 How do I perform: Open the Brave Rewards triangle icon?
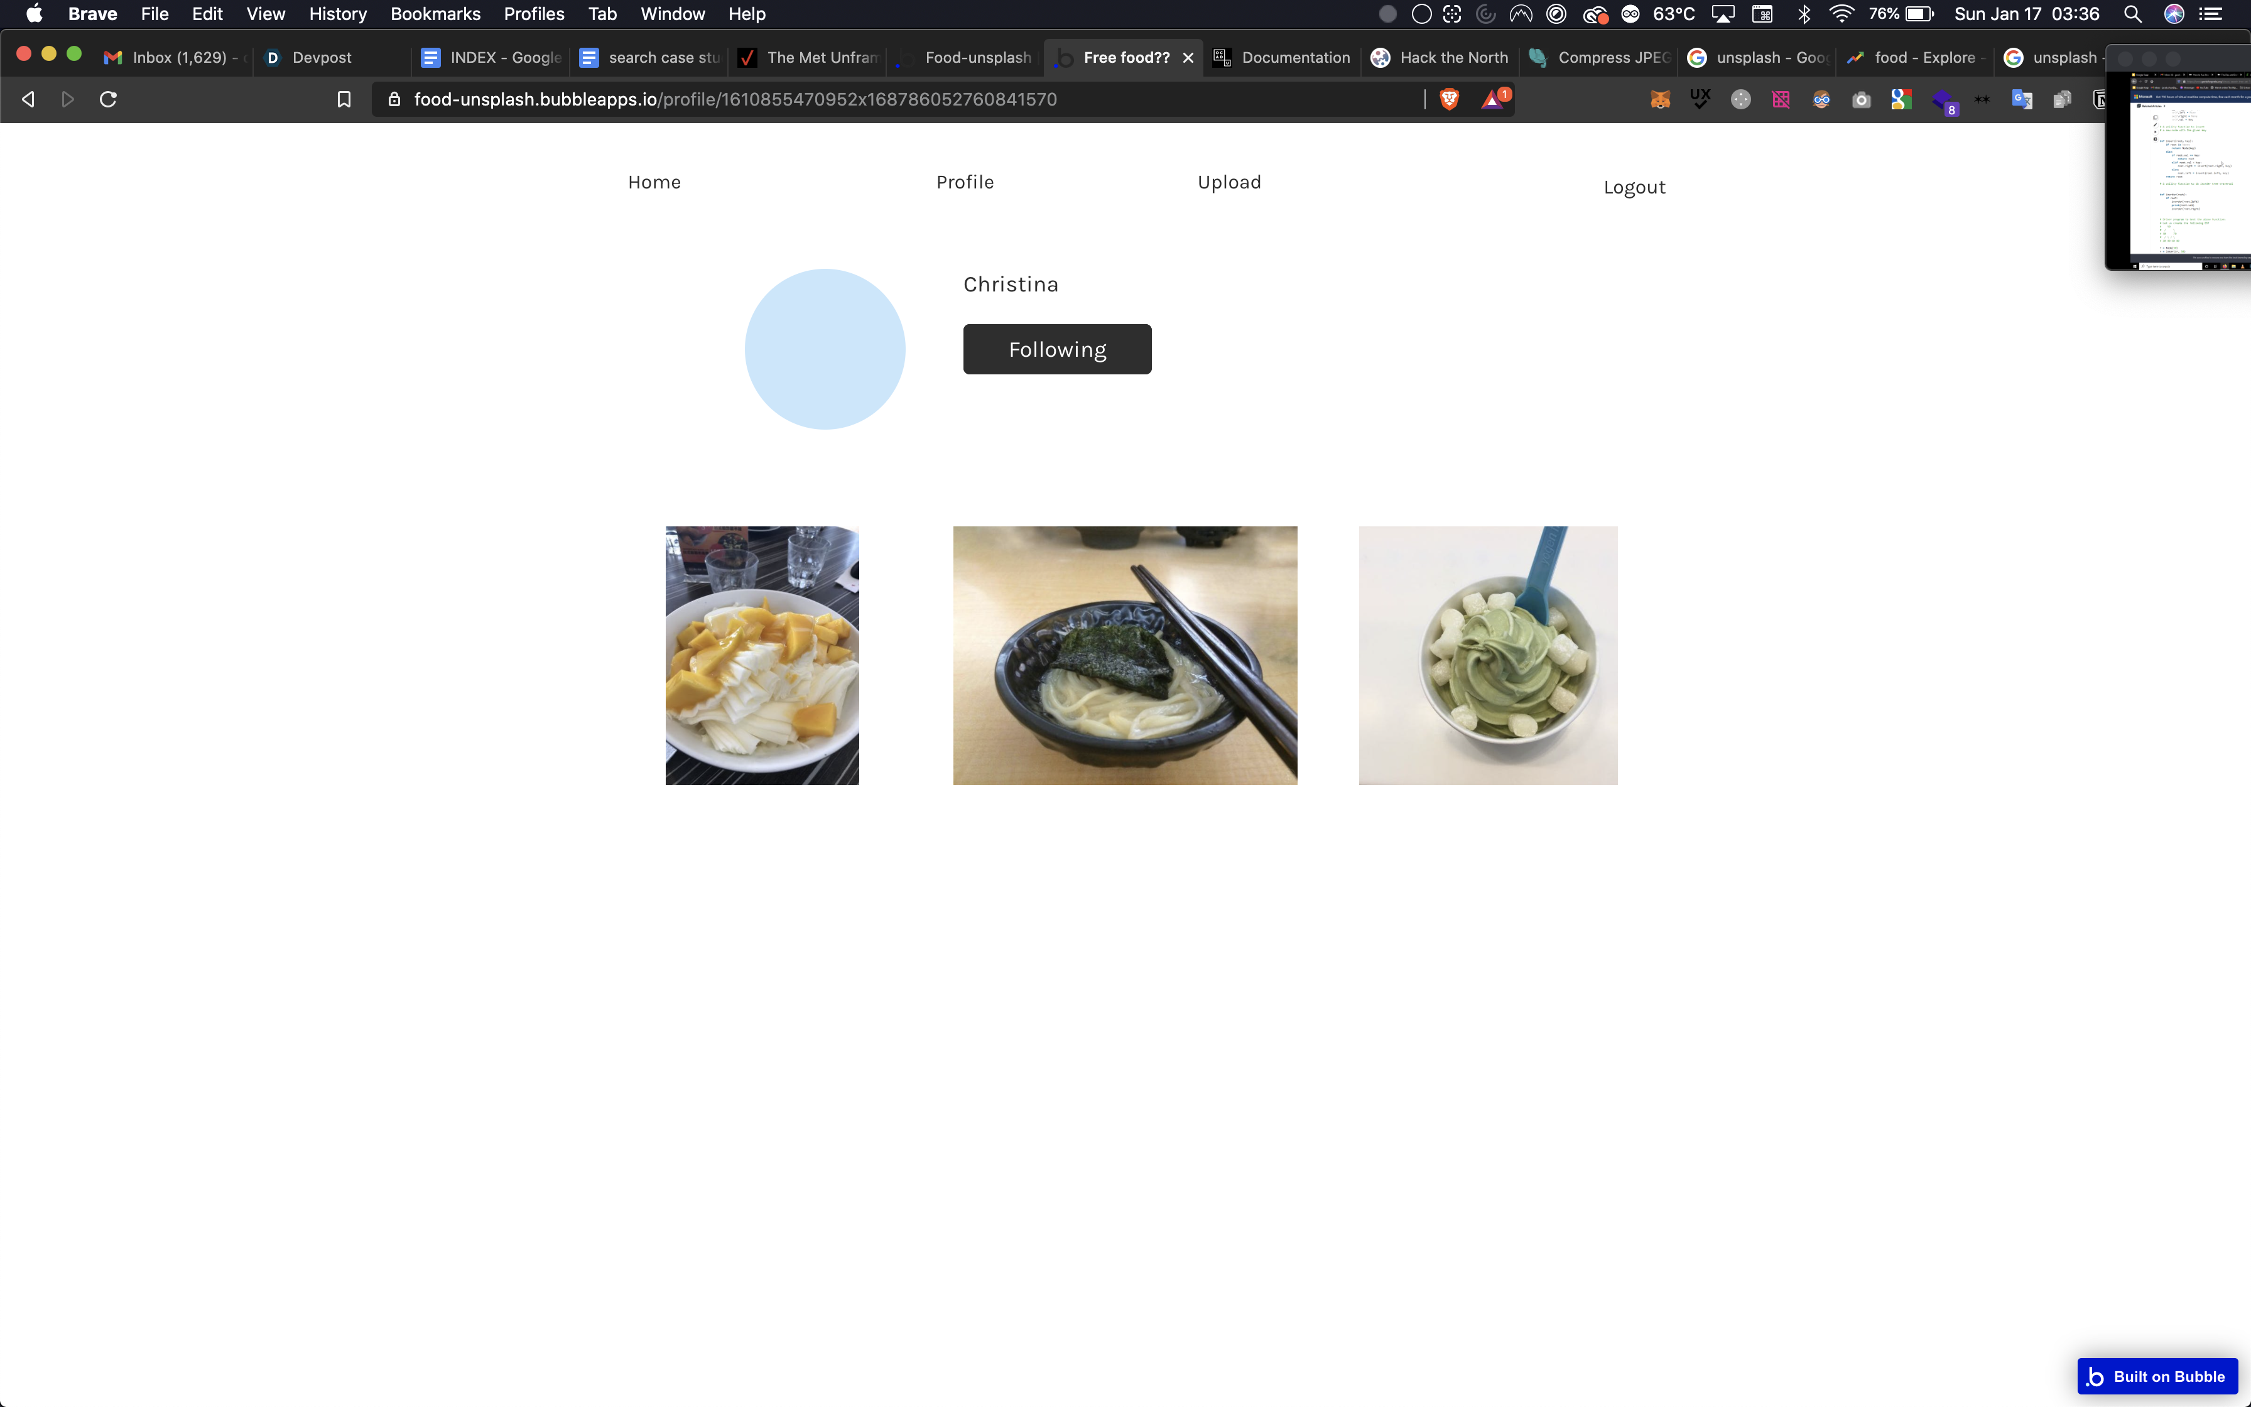1493,99
